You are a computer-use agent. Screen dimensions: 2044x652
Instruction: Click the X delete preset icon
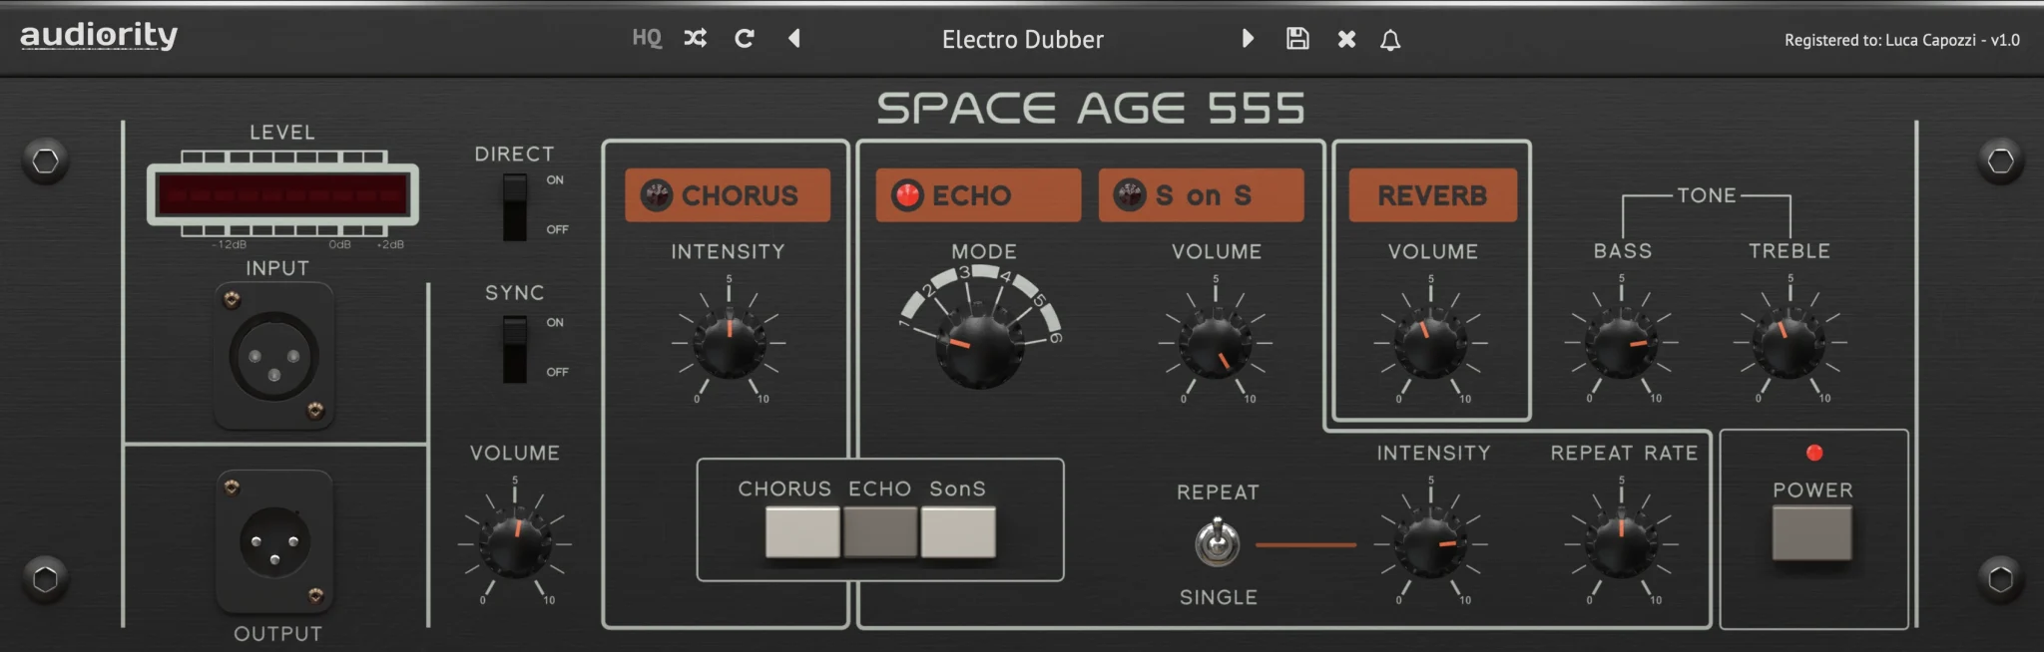pyautogui.click(x=1347, y=39)
